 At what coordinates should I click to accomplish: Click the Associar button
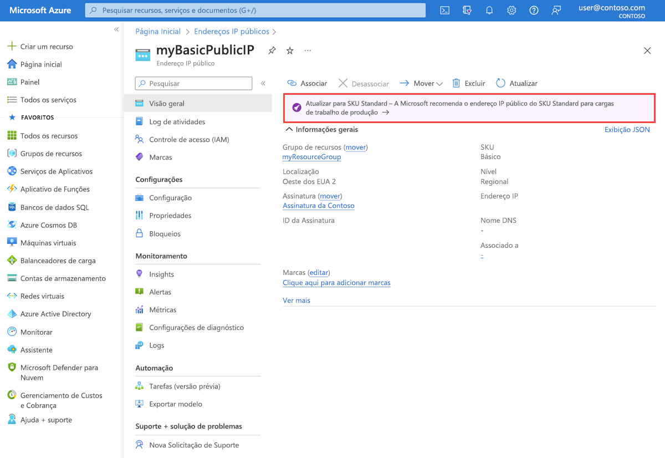pyautogui.click(x=307, y=83)
